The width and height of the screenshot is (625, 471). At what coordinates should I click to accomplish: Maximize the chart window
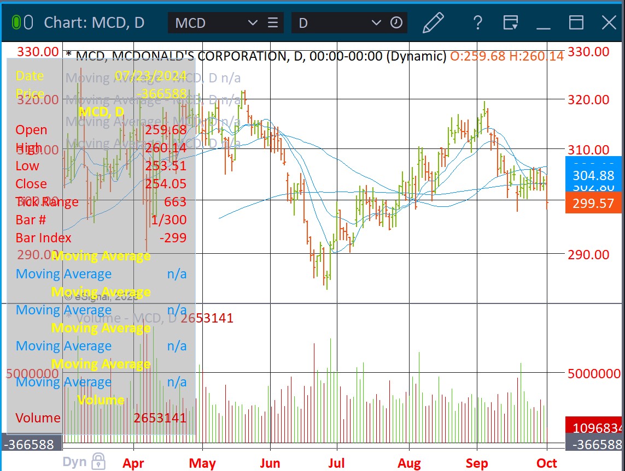576,22
